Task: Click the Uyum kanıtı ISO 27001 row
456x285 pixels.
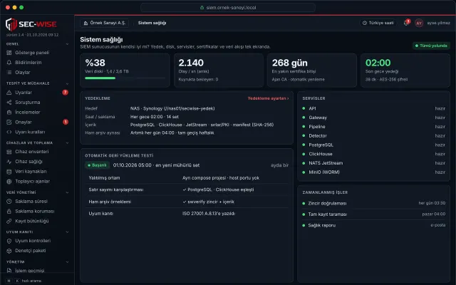Action: click(187, 214)
